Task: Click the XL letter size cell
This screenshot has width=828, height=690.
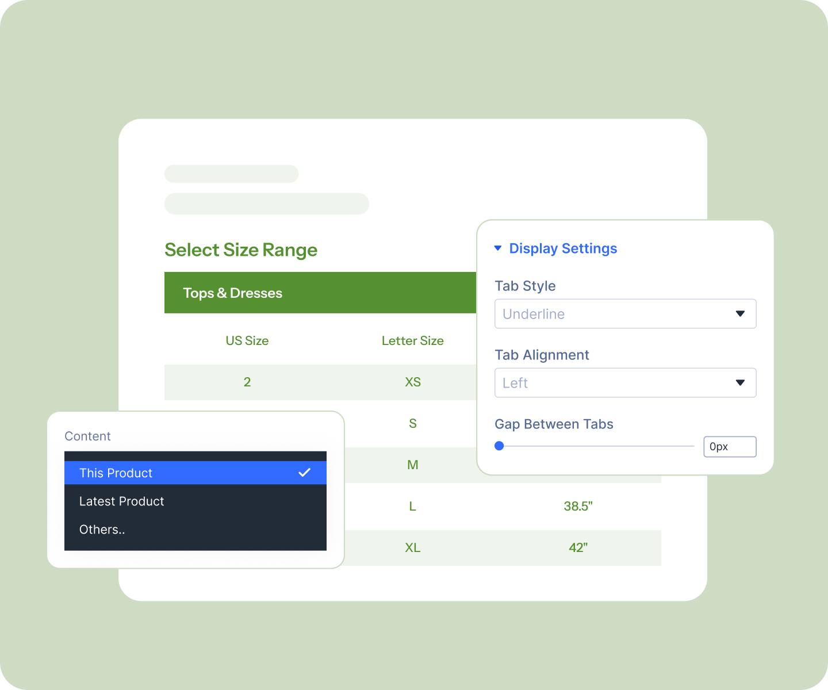Action: [x=413, y=548]
